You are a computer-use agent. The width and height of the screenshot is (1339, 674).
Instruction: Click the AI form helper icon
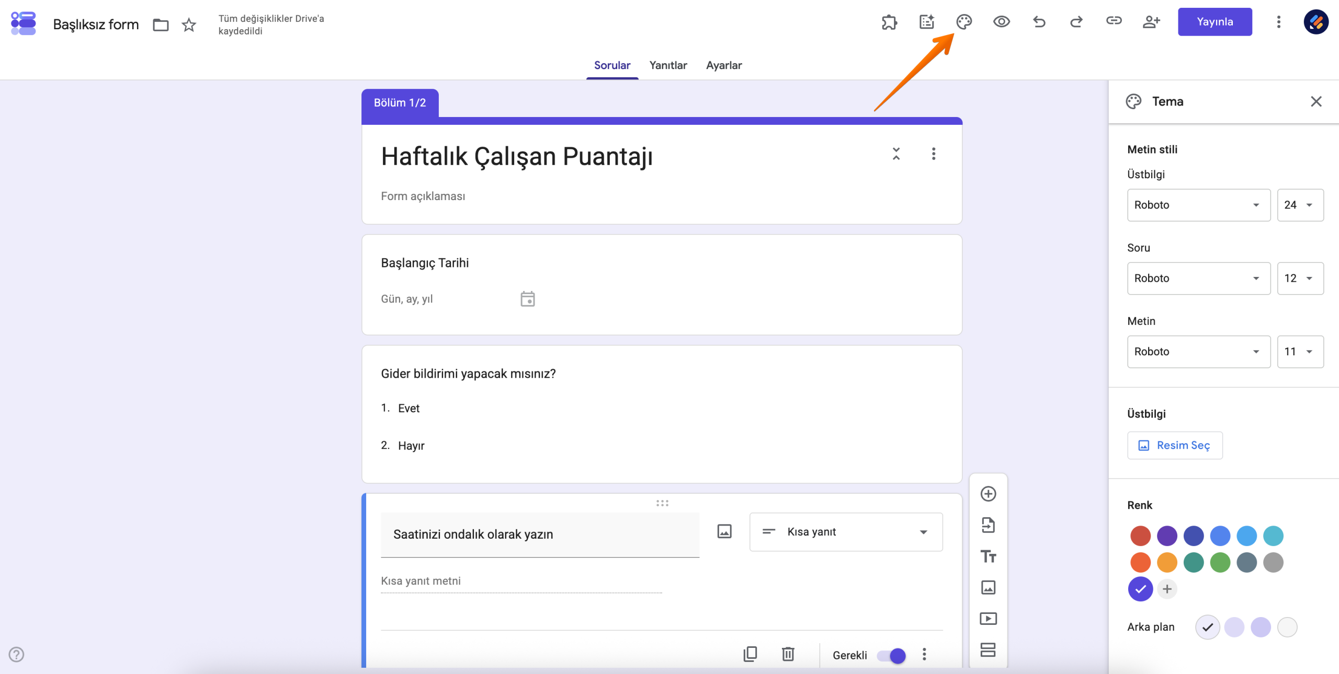click(927, 22)
